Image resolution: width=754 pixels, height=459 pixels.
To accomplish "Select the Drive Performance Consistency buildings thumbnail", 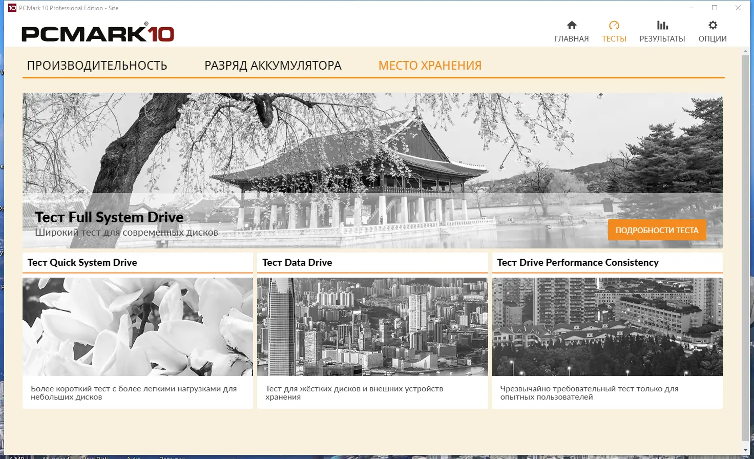I will pyautogui.click(x=608, y=327).
